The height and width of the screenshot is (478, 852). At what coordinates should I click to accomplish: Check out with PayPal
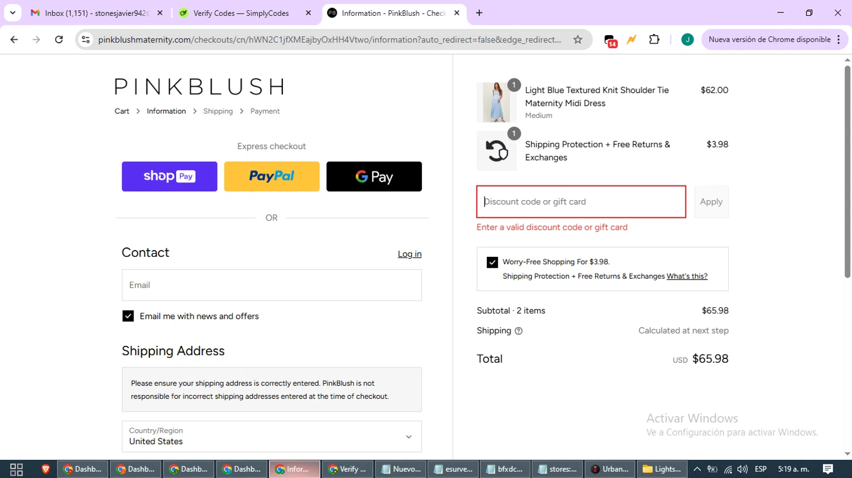coord(272,176)
